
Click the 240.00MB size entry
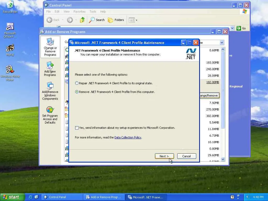[x=213, y=69]
